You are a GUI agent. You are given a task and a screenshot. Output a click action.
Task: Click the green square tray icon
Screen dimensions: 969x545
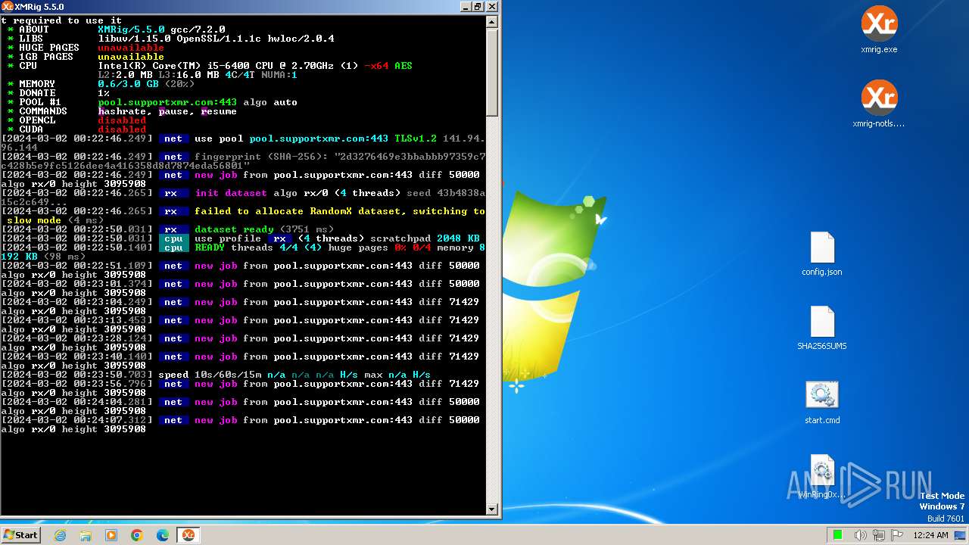(838, 535)
